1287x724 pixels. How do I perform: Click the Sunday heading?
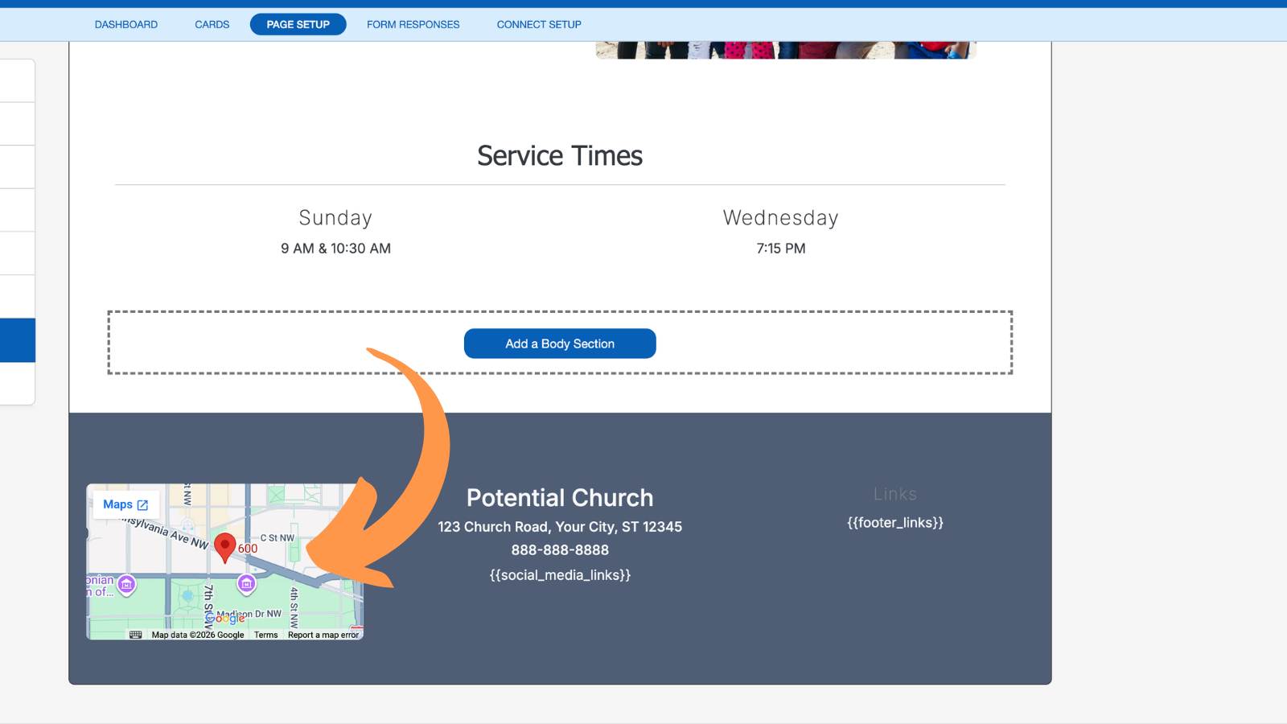point(335,218)
